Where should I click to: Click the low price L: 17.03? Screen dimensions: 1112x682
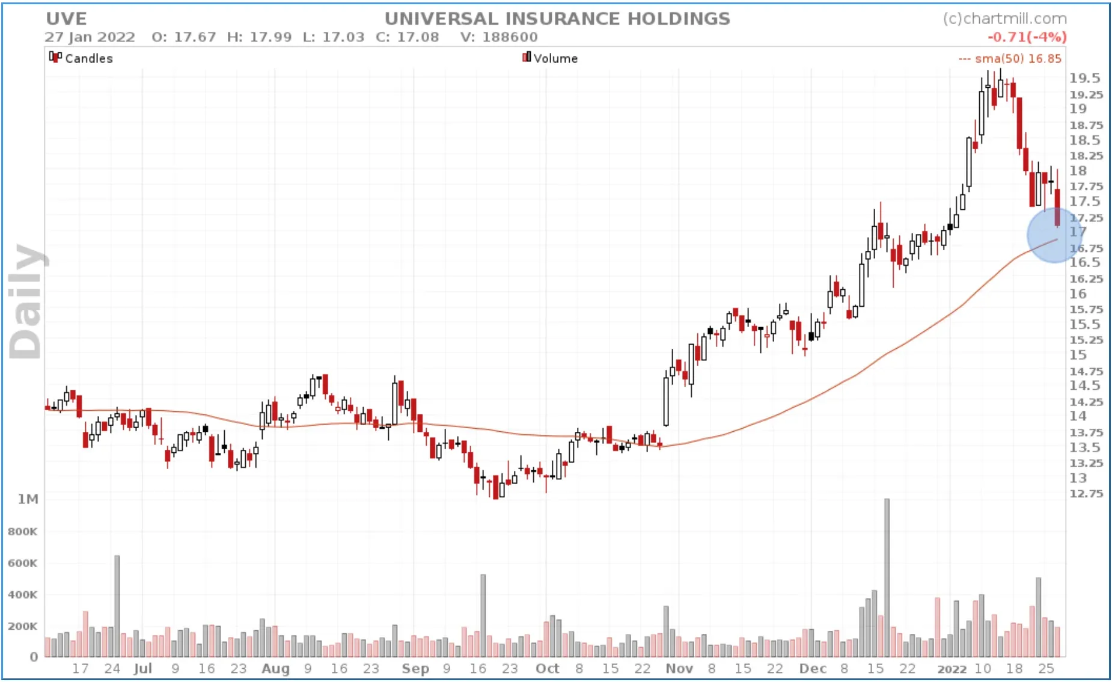pos(334,37)
